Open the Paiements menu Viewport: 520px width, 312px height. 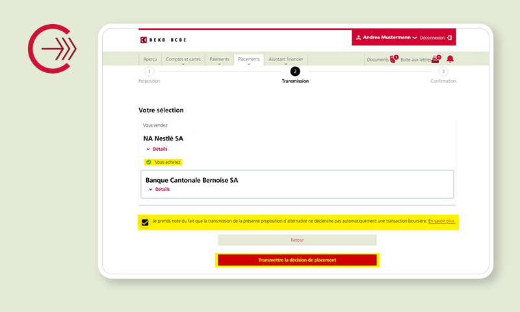(219, 60)
